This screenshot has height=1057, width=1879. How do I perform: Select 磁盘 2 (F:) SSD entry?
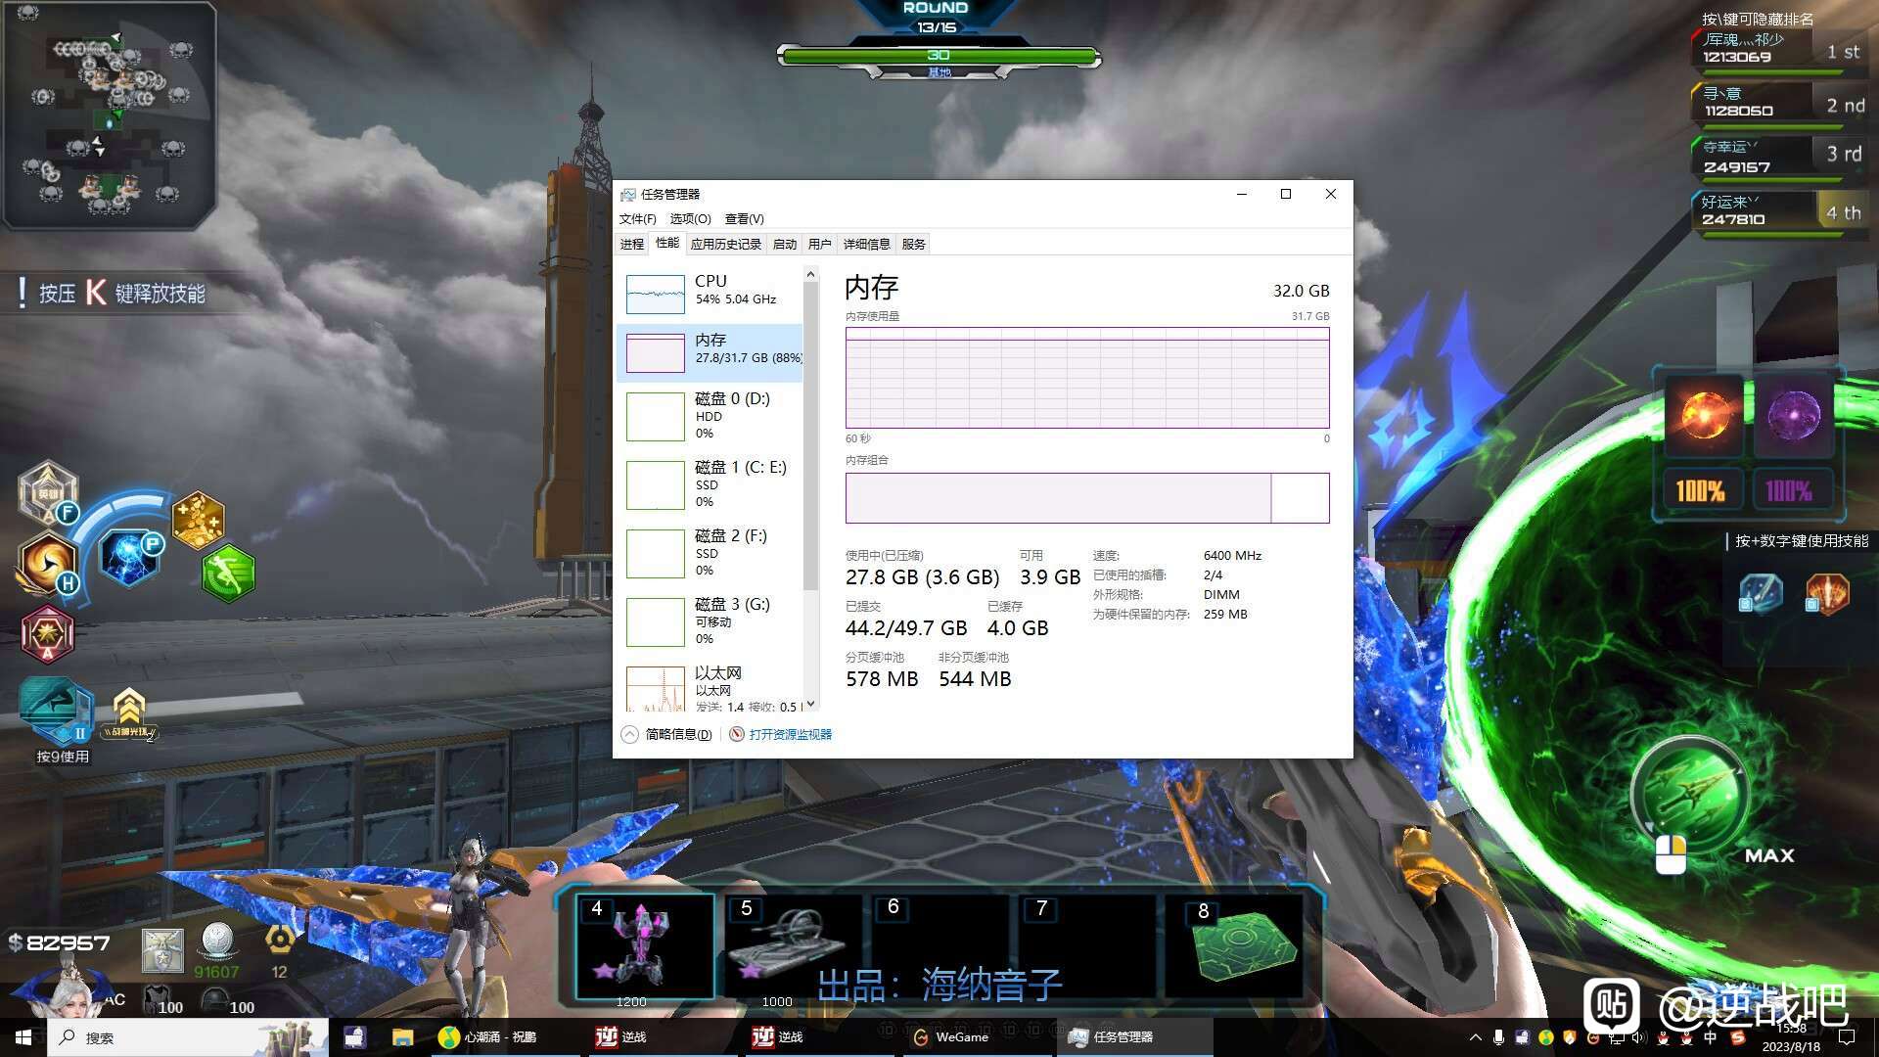[710, 553]
